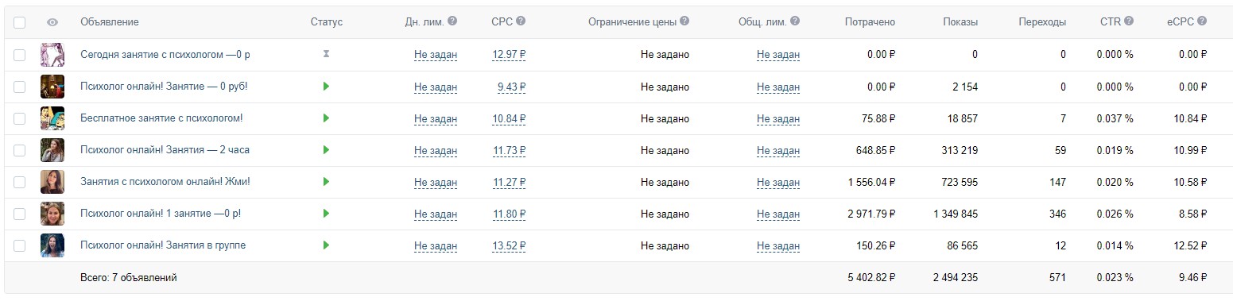Open ad Занятия с психологом онлайн! Жми!
This screenshot has width=1233, height=301.
tap(165, 182)
